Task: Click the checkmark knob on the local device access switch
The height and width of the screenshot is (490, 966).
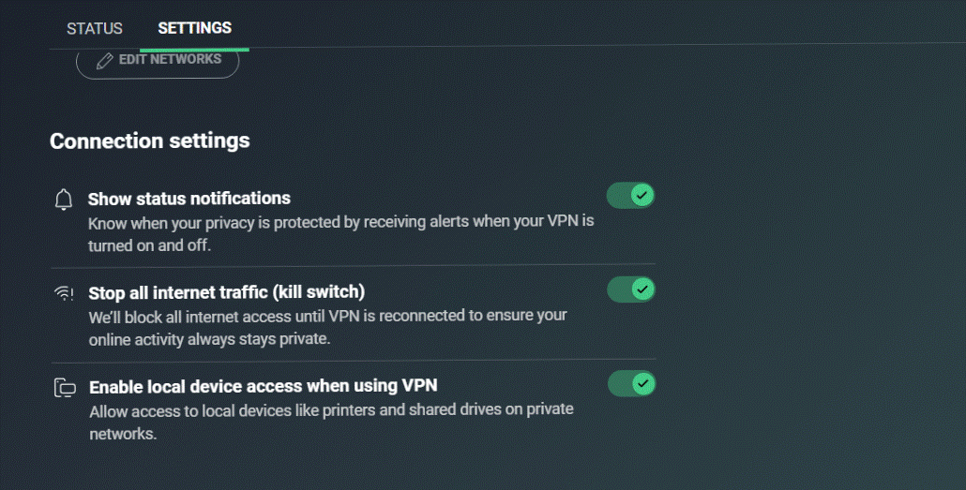Action: (x=643, y=383)
